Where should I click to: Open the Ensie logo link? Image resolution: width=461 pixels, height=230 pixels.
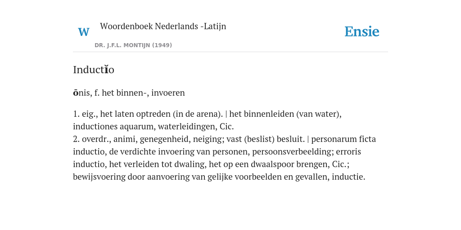coord(362,32)
